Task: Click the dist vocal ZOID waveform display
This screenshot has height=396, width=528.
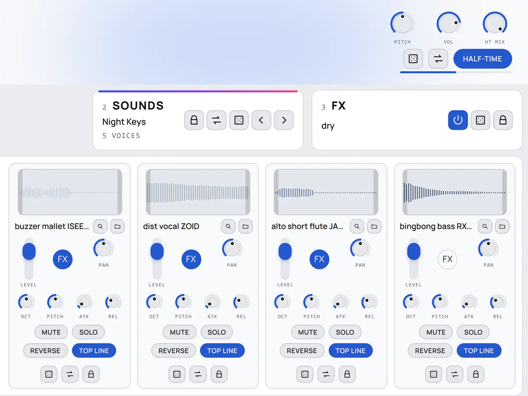Action: [x=198, y=192]
